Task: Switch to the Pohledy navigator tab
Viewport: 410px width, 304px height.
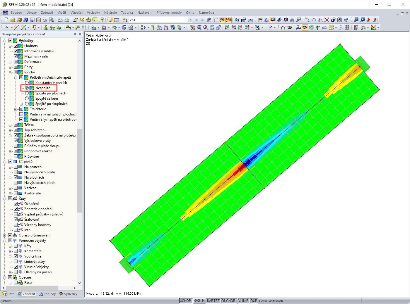Action: 47,294
